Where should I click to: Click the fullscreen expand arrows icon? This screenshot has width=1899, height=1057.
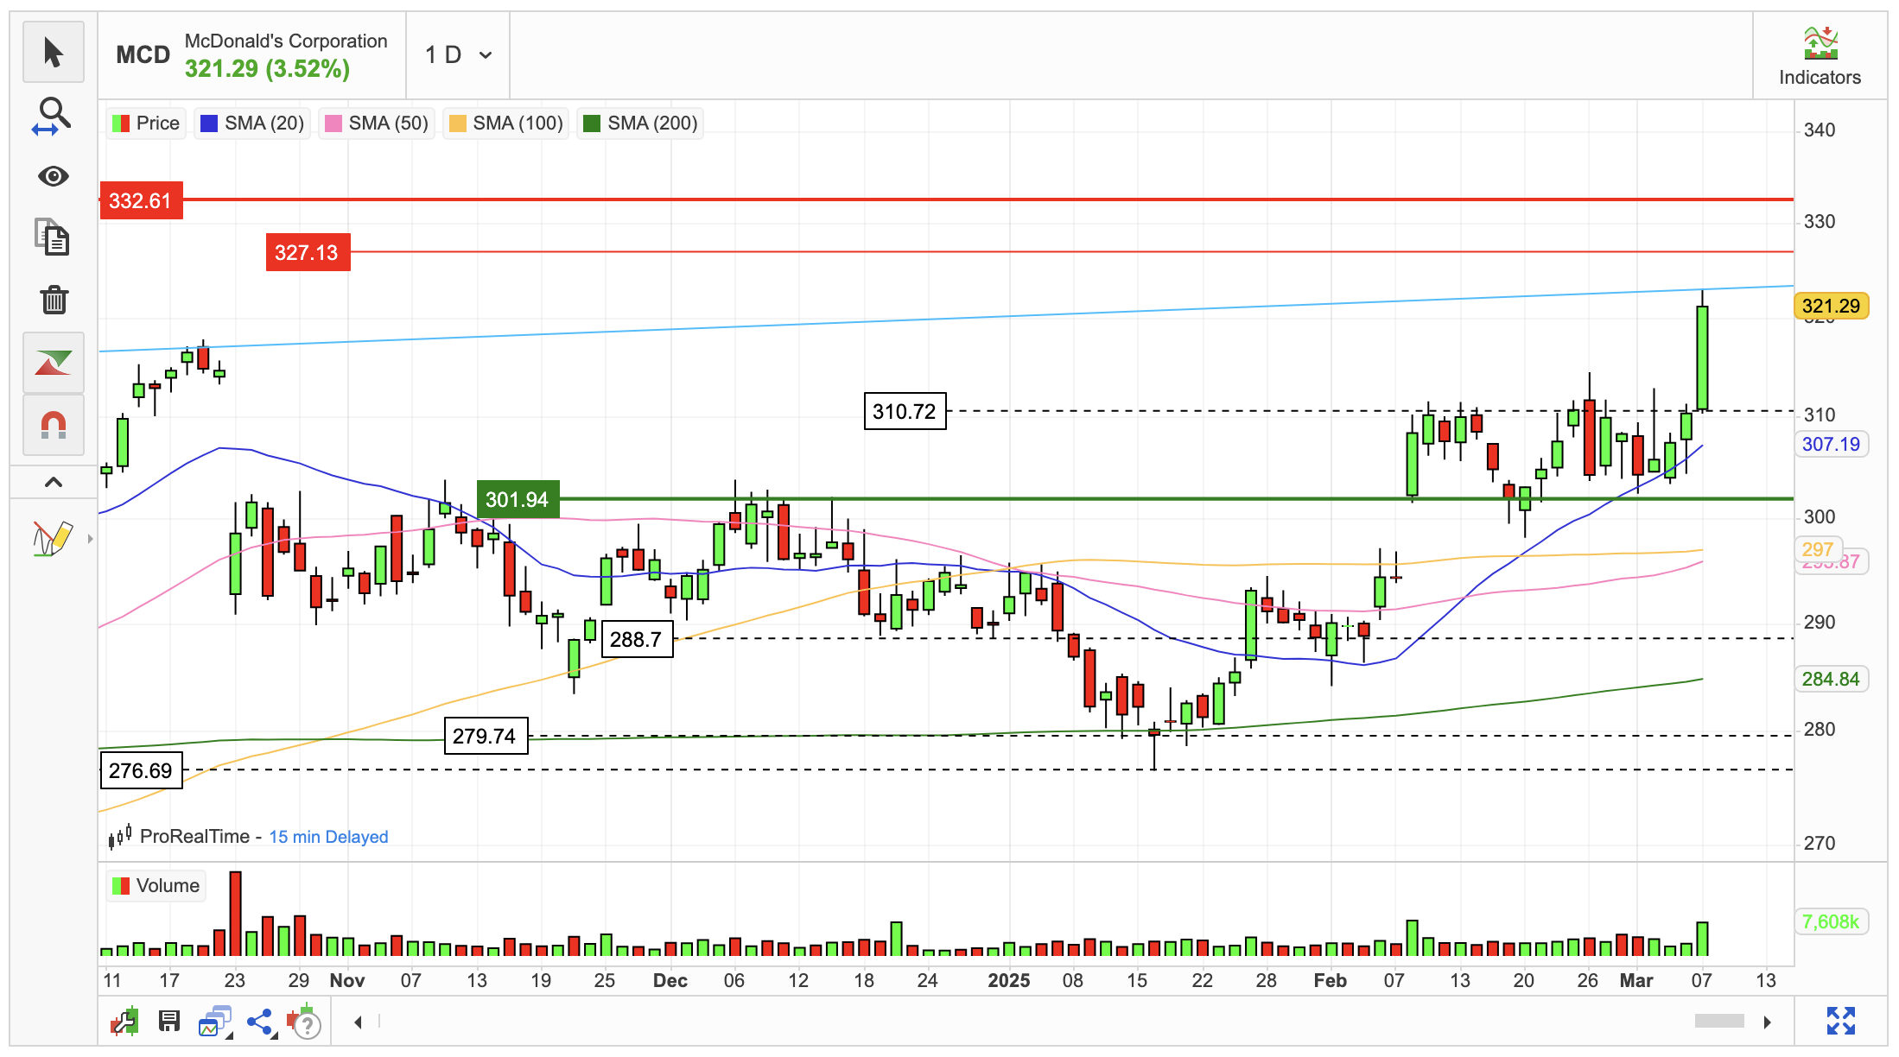point(1841,1021)
